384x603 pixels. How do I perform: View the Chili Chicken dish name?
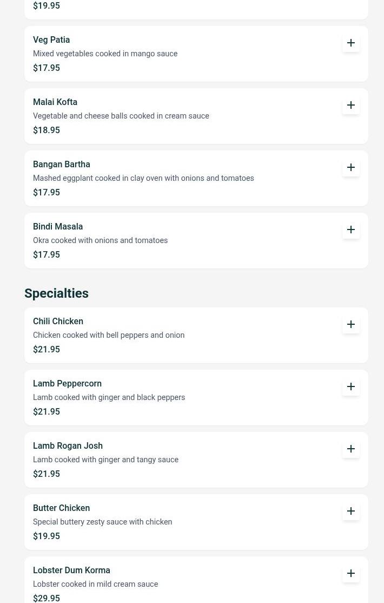(x=58, y=322)
